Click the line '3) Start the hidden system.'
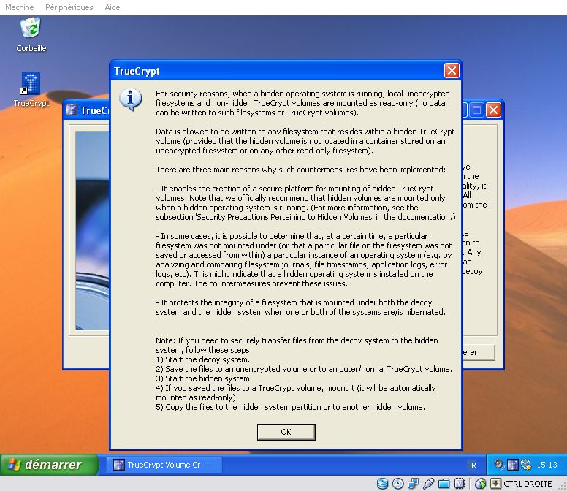Viewport: 567px width, 491px height. tap(204, 378)
